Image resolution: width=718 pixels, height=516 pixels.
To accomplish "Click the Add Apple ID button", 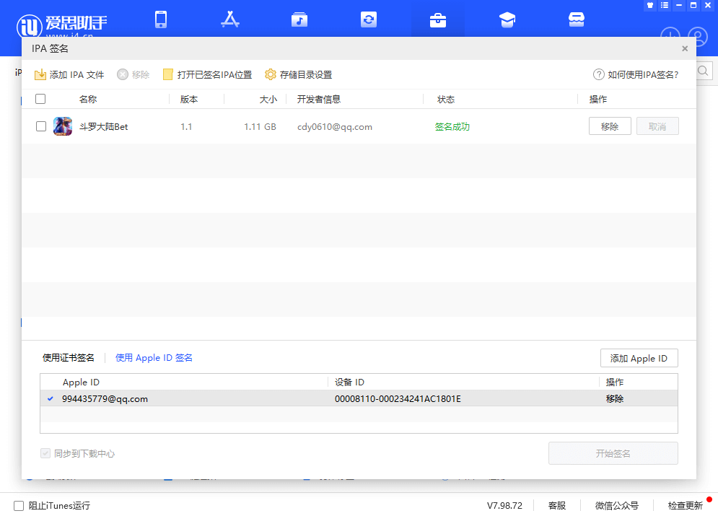I will point(639,358).
